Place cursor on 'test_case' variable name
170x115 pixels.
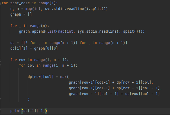pos(20,3)
